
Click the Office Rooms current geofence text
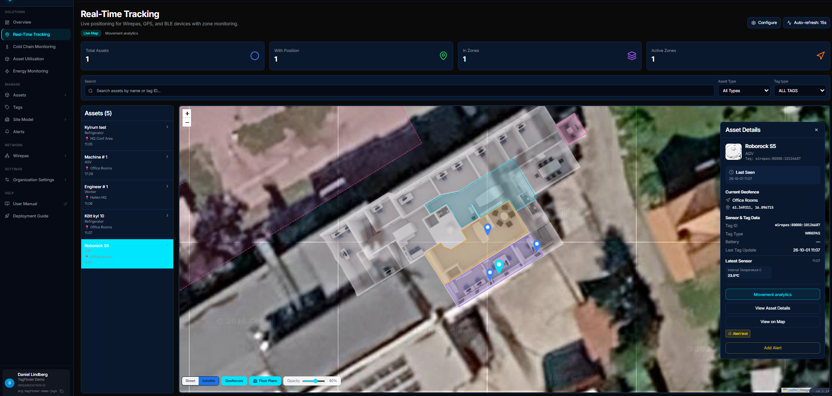(745, 200)
